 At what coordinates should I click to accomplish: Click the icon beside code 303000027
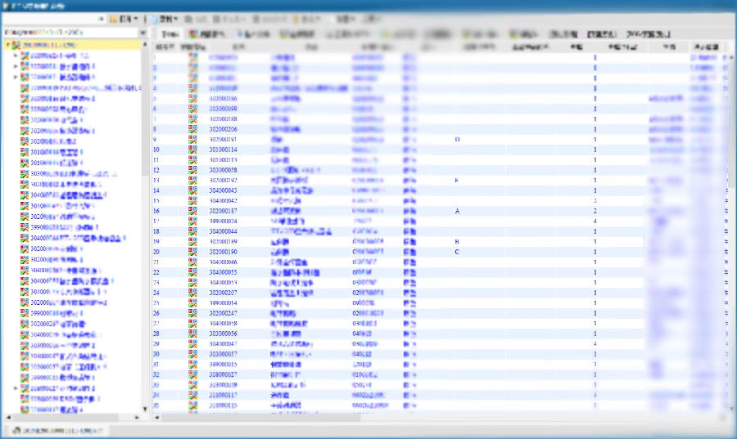(192, 374)
